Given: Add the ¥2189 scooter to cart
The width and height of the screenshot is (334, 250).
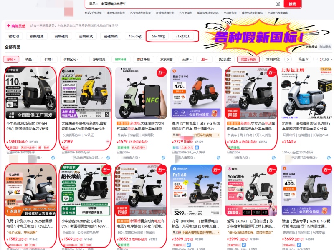Looking at the screenshot, I should 108,141.
